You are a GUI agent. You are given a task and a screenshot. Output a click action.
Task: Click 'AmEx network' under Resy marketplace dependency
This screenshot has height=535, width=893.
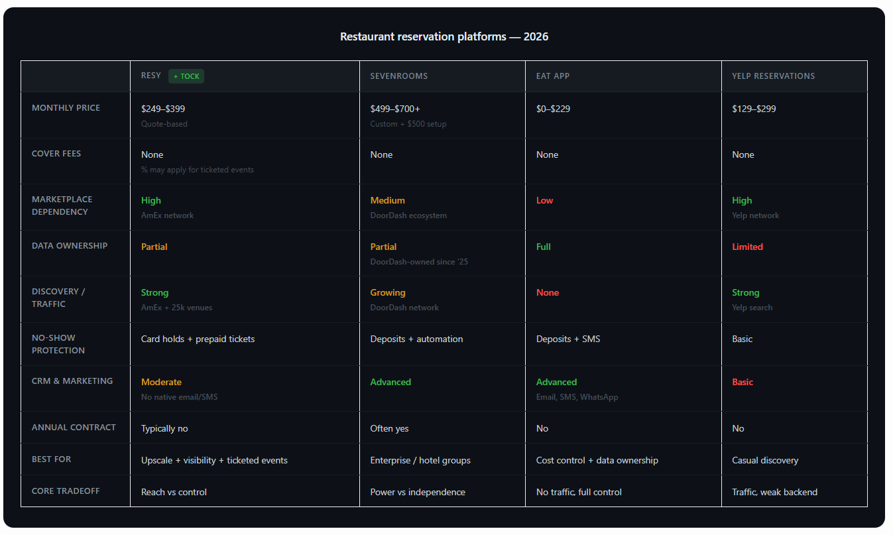168,215
